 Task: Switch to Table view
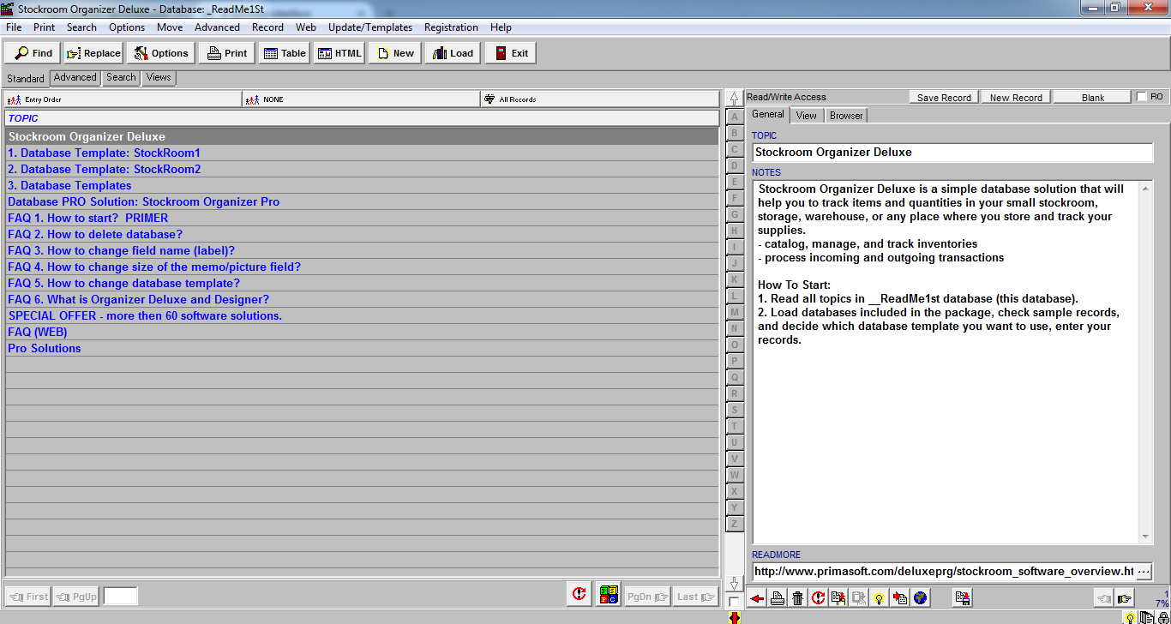tap(284, 53)
